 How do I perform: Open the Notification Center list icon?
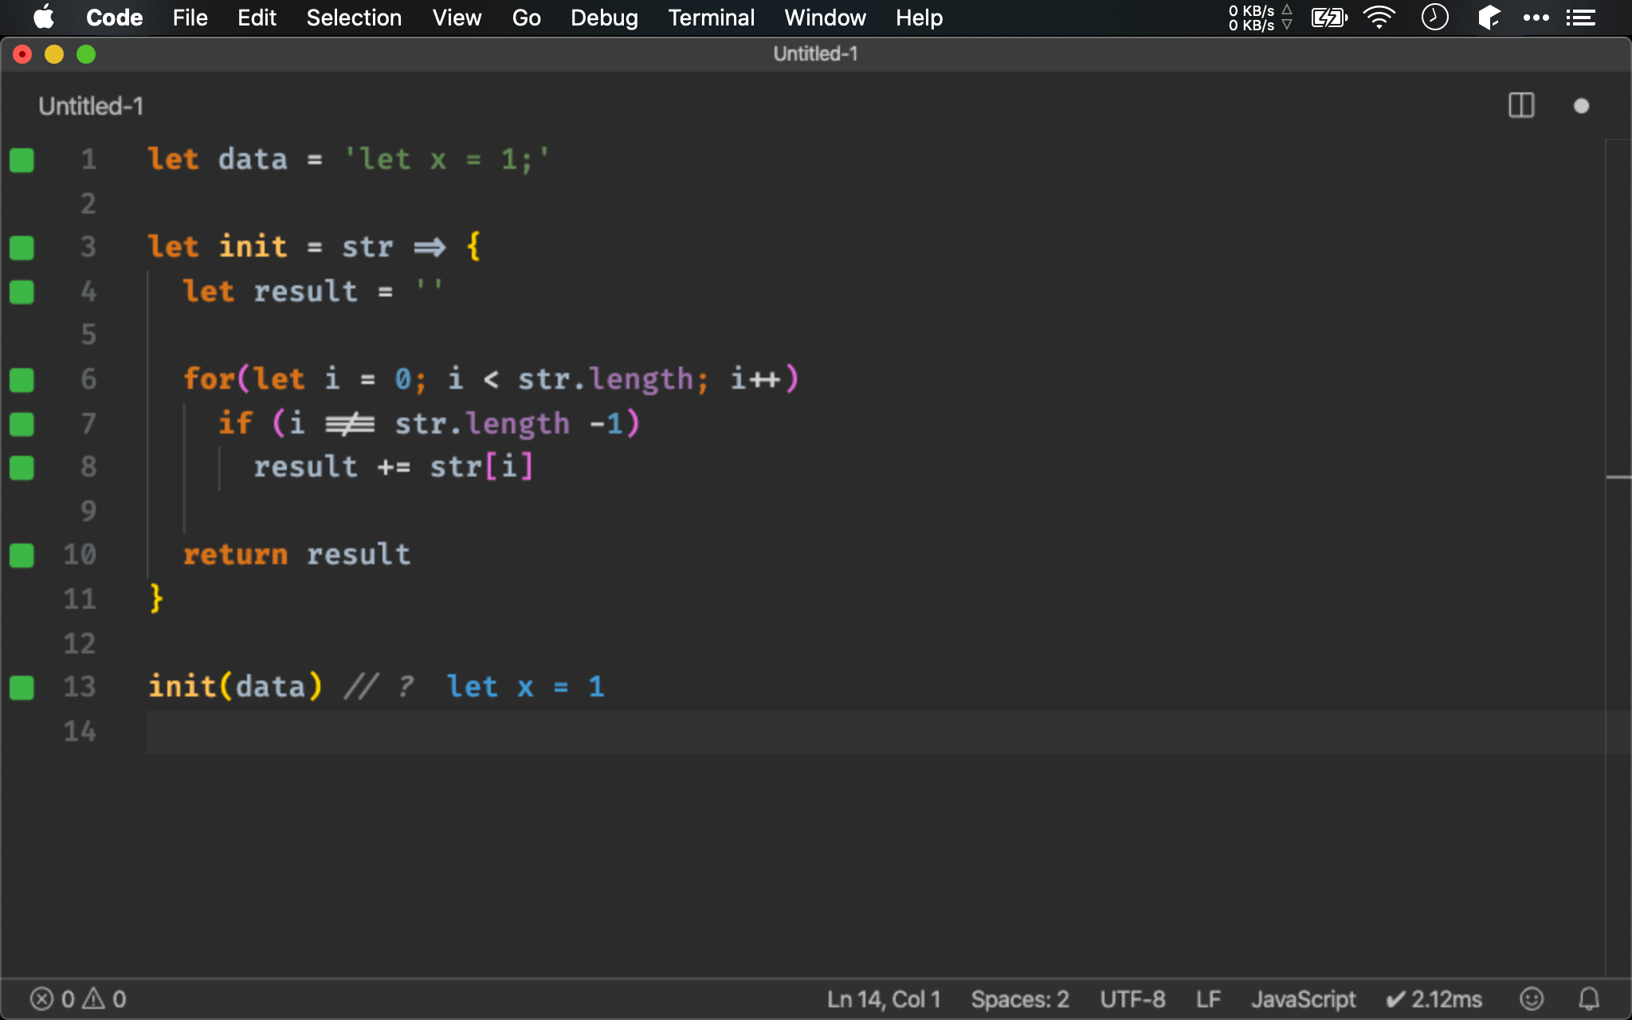pyautogui.click(x=1581, y=18)
